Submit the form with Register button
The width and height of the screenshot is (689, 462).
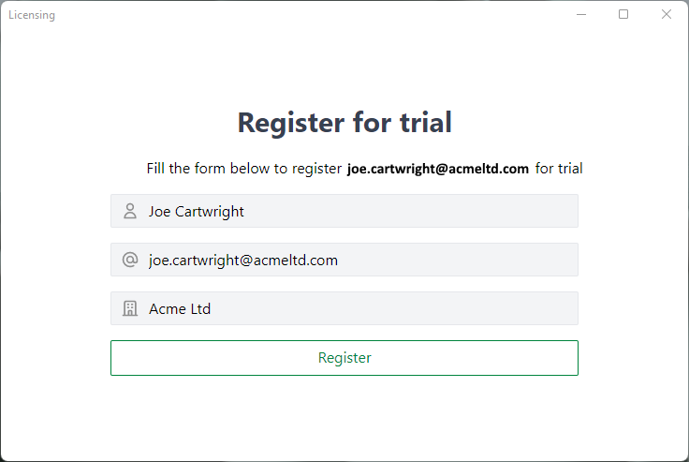344,358
